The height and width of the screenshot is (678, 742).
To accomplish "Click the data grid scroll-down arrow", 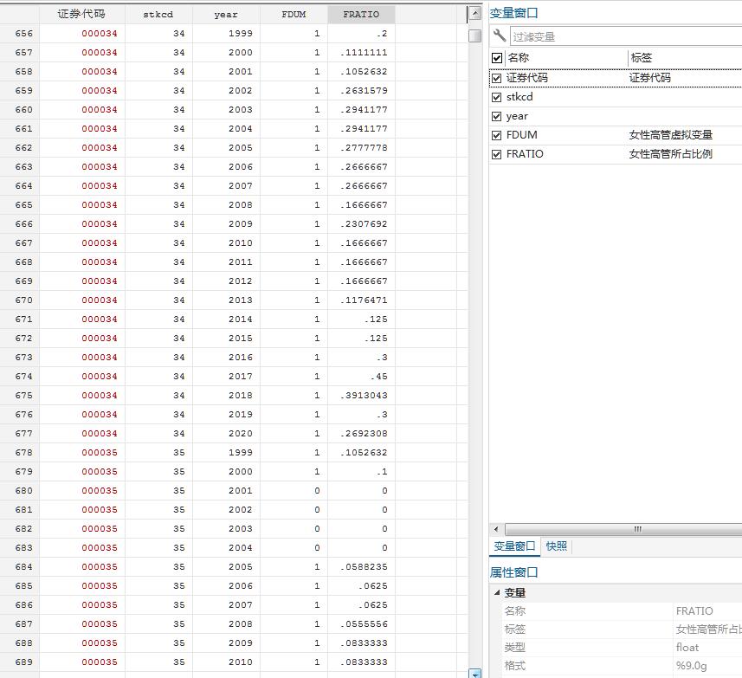I will (x=475, y=674).
